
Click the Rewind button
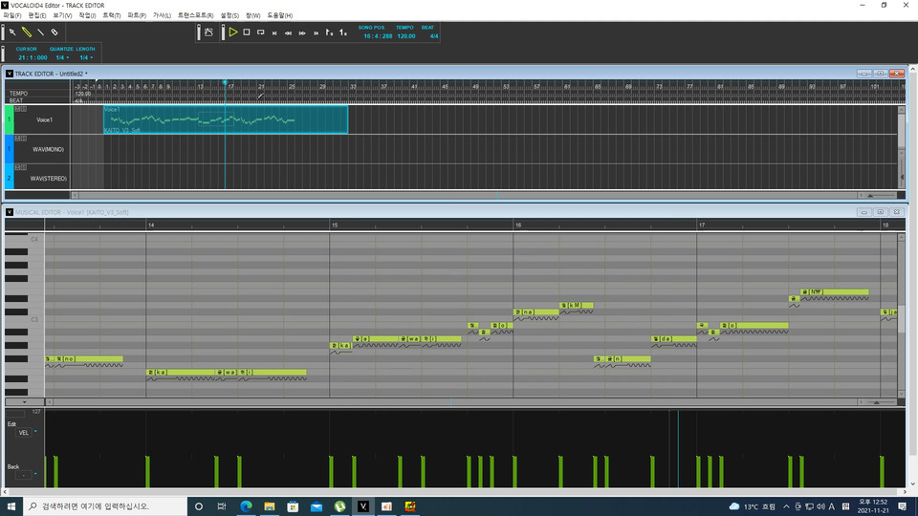click(288, 32)
